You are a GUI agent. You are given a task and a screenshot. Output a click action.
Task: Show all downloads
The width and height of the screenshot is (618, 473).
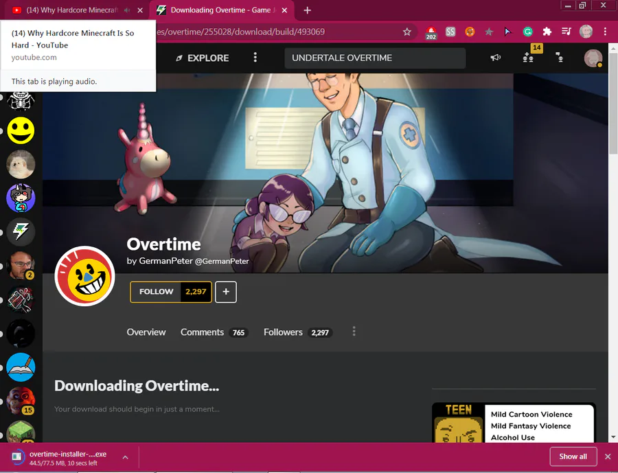point(573,457)
